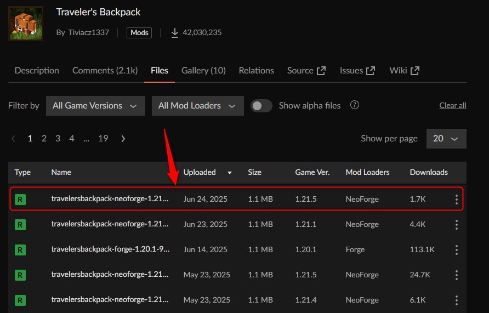Click Release icon for Jun 24, 2025 file
This screenshot has height=313, width=489.
(x=20, y=199)
